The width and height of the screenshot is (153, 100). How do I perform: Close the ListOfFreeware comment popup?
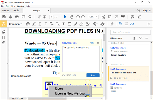(98, 43)
